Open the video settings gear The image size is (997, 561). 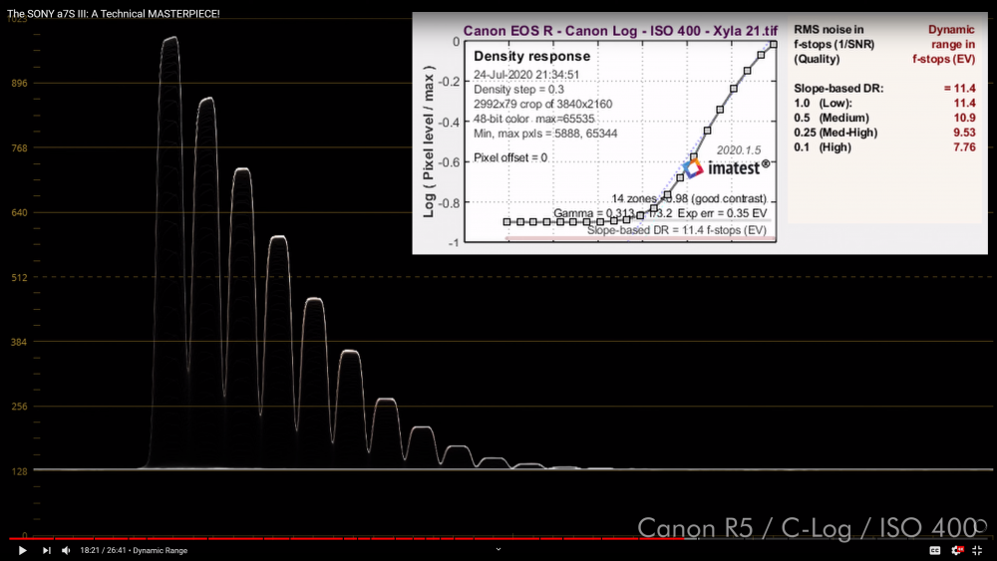pyautogui.click(x=957, y=550)
